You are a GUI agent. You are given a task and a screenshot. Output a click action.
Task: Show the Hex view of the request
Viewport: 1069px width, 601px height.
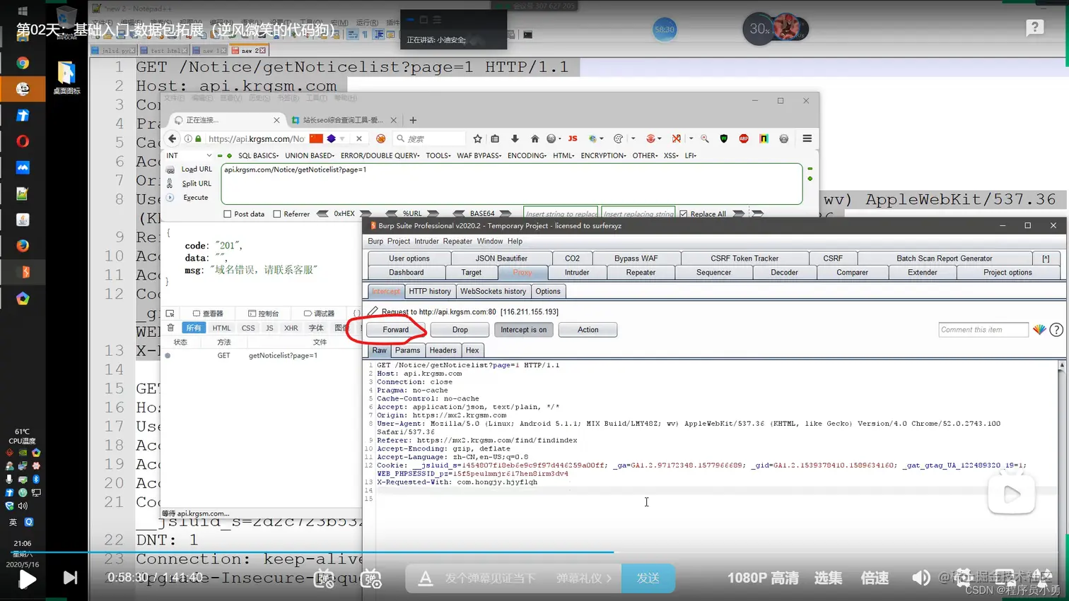472,350
